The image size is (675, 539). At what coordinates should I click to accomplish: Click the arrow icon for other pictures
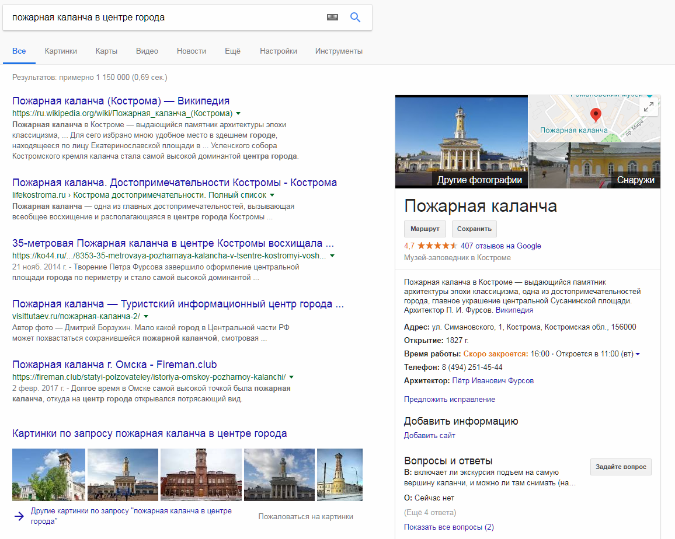pos(19,516)
